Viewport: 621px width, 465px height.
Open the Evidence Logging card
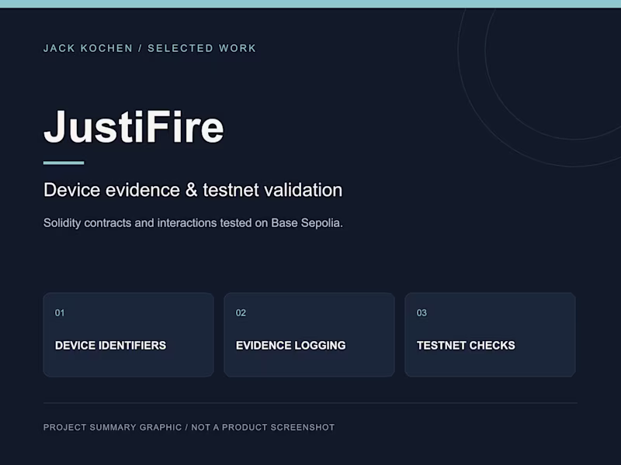[309, 335]
